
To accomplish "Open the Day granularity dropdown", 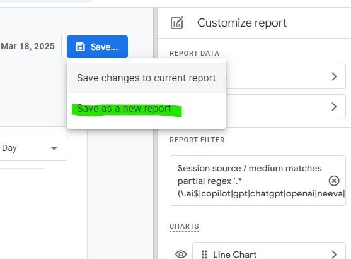I will tap(33, 148).
